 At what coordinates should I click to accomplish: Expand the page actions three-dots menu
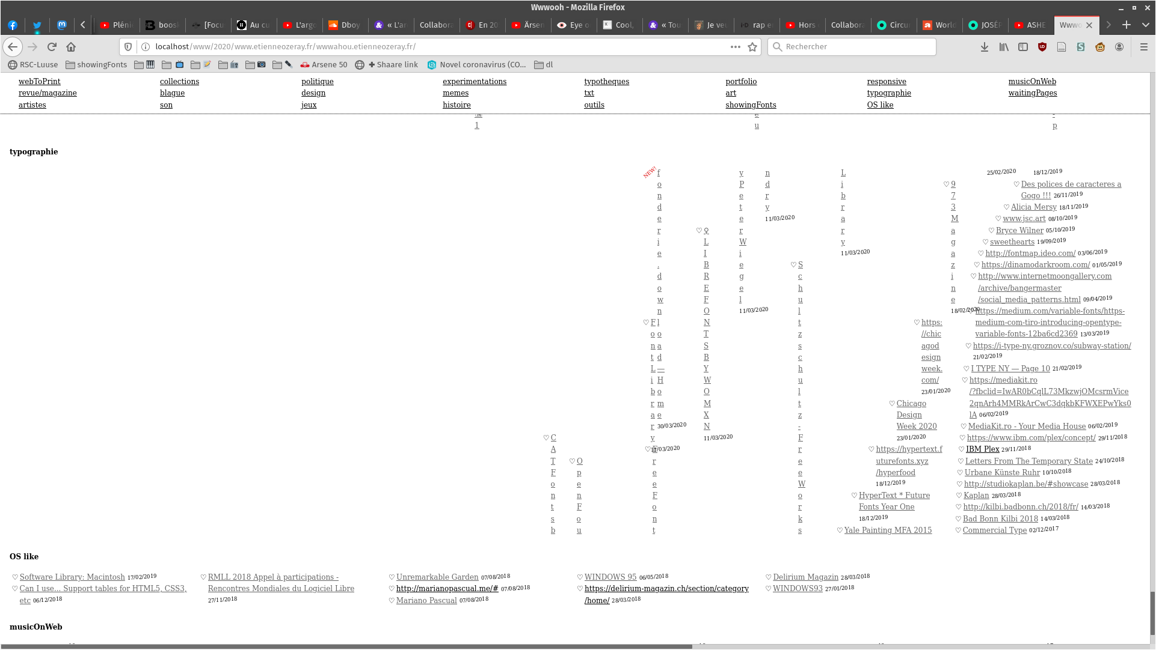(735, 47)
